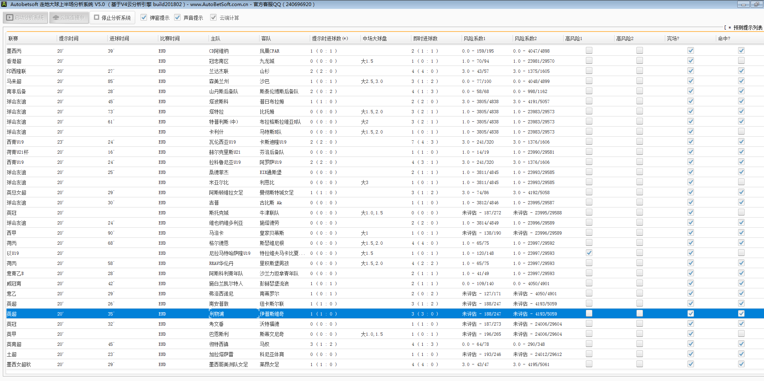
Task: Toggle 命中? checkbox in the 香港超 row
Action: pyautogui.click(x=741, y=61)
